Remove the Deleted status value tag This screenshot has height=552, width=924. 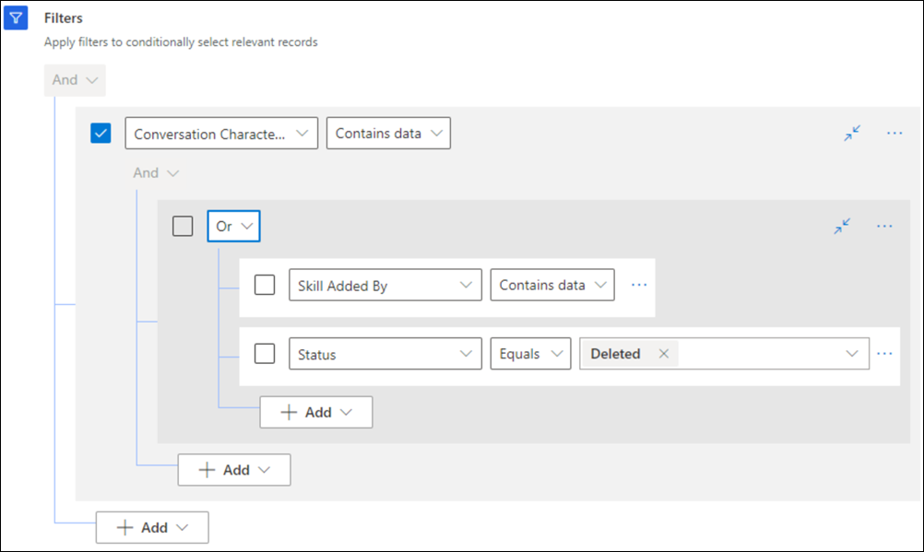click(x=664, y=354)
